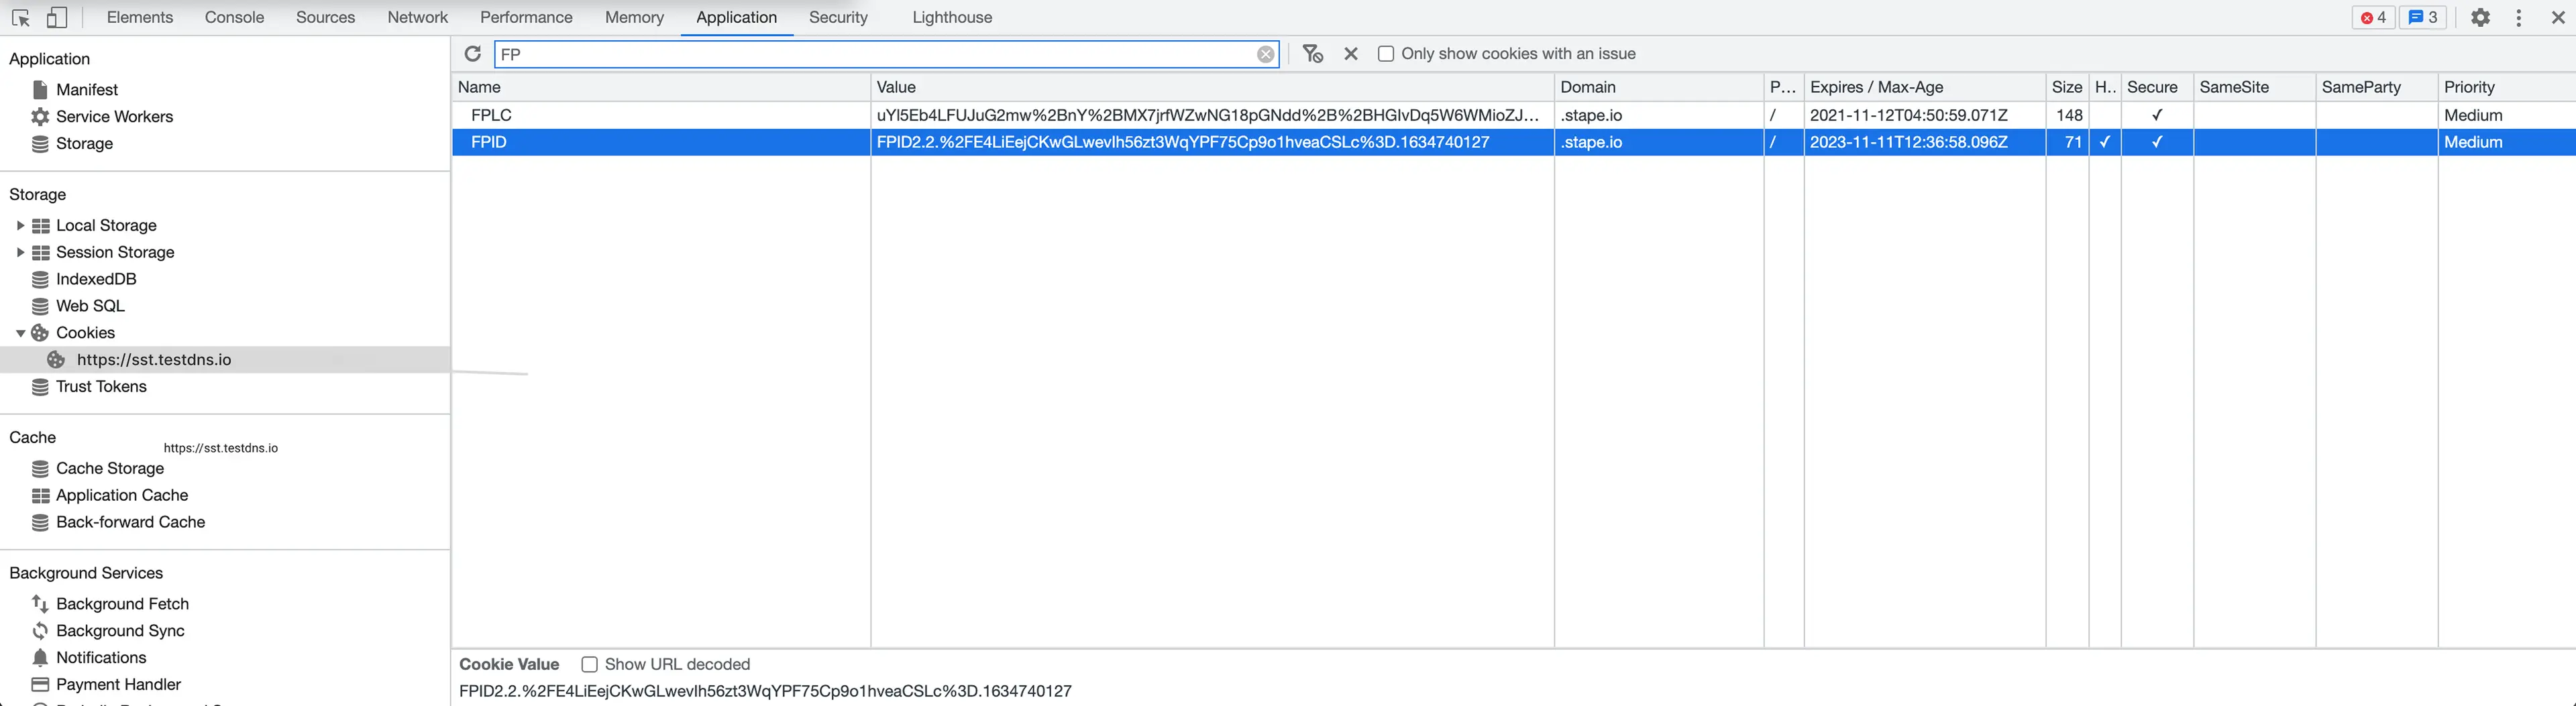Enable 'Only show cookies with an issue'

[1386, 53]
